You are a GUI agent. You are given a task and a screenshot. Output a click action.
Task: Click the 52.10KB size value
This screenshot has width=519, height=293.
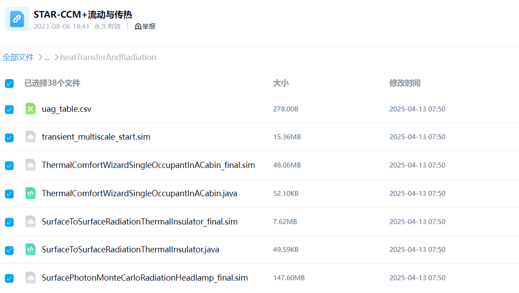(286, 193)
